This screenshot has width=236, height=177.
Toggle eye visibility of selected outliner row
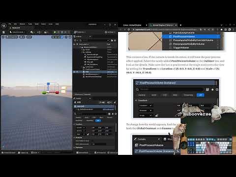[x=74, y=72]
